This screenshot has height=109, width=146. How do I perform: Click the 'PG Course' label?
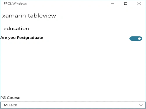(x=10, y=98)
